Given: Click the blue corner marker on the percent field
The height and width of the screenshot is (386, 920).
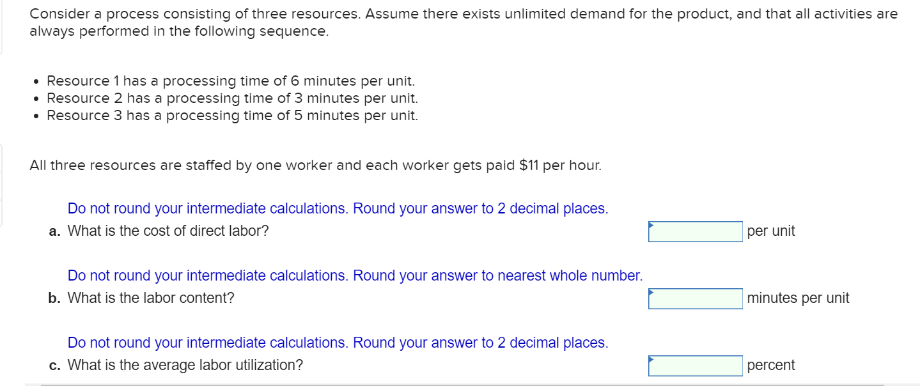Looking at the screenshot, I should [651, 359].
